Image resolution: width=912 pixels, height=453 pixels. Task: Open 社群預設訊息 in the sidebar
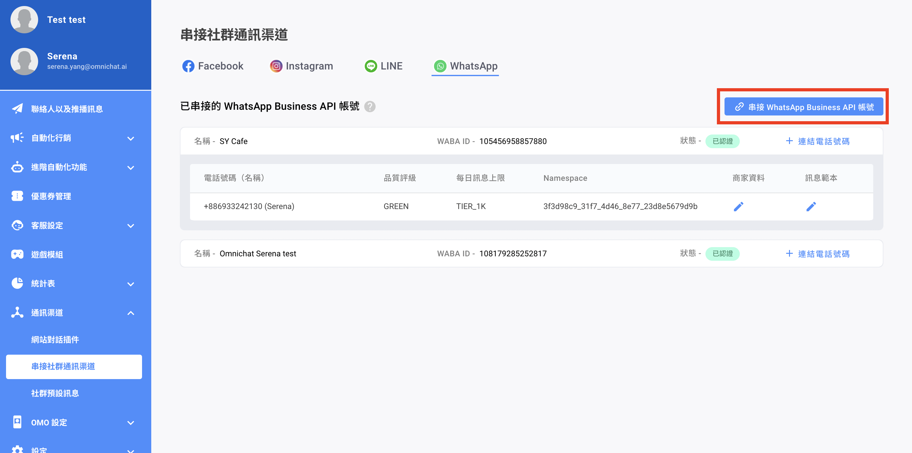point(55,393)
